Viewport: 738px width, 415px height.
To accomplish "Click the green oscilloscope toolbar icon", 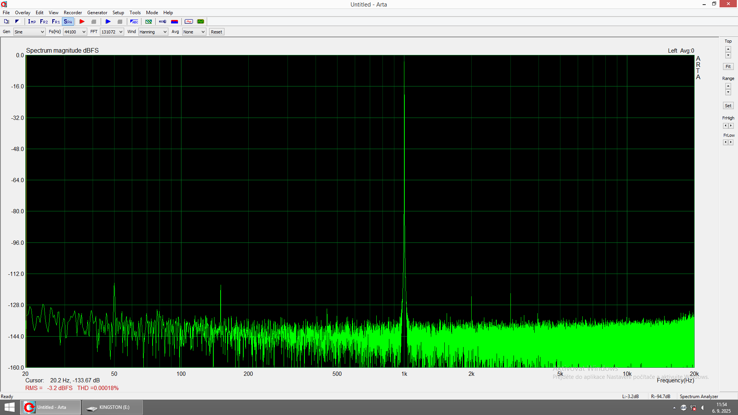I will (201, 22).
